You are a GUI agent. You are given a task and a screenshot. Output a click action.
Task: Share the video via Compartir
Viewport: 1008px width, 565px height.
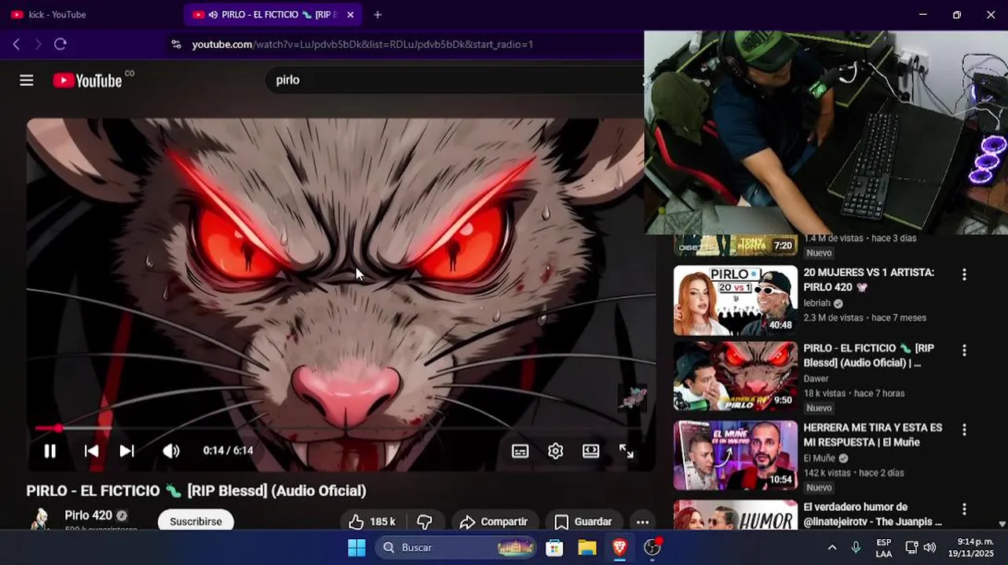pos(493,522)
